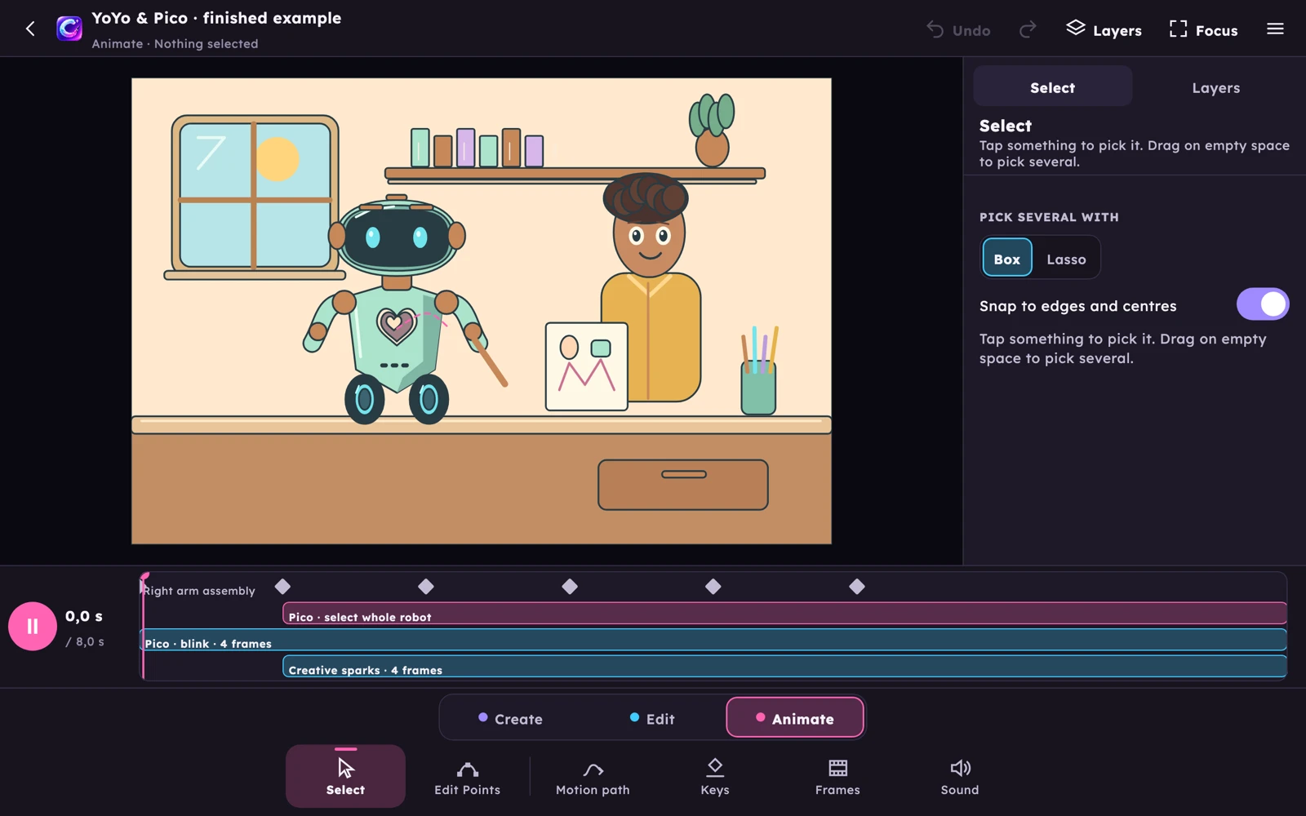This screenshot has height=816, width=1306.
Task: Click the desk drawer on canvas
Action: 683,485
